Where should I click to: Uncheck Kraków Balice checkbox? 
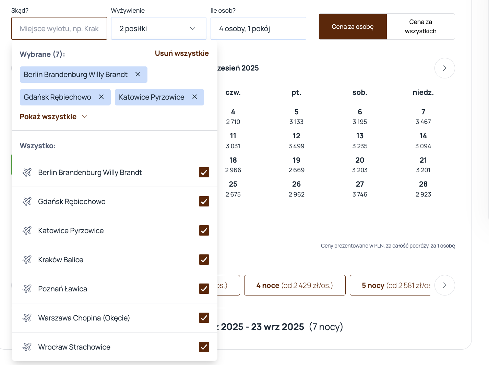204,260
